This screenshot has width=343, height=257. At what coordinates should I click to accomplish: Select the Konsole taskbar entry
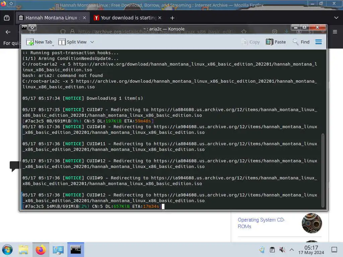pos(75,250)
